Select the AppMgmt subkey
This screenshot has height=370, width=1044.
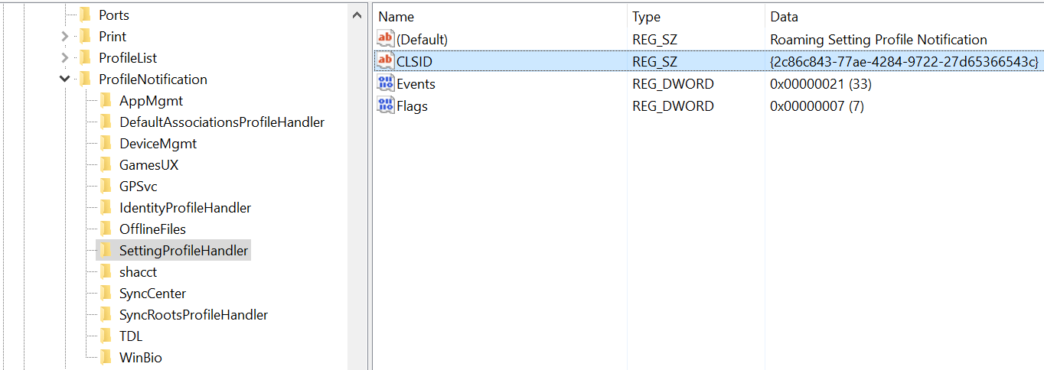151,101
